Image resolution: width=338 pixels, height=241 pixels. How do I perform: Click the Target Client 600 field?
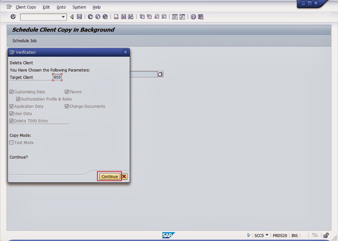tap(57, 77)
